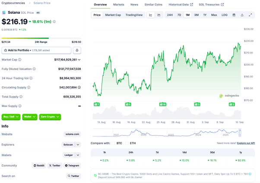Click Add to Portfolio button

point(36,50)
